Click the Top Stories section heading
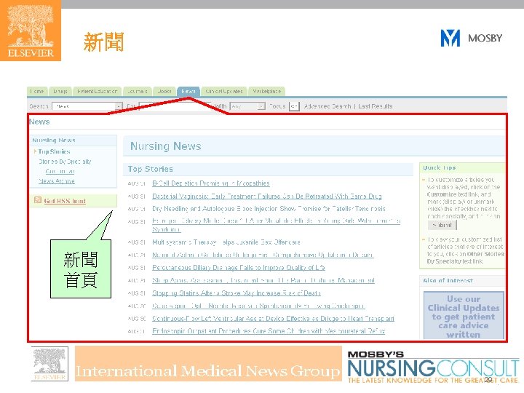This screenshot has height=393, width=524. tap(151, 169)
